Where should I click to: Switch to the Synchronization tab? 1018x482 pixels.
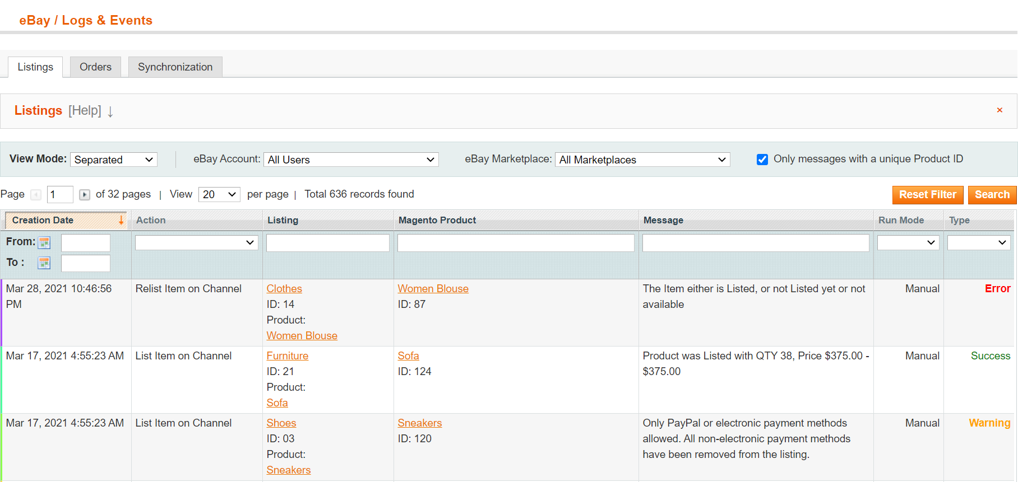pos(175,67)
